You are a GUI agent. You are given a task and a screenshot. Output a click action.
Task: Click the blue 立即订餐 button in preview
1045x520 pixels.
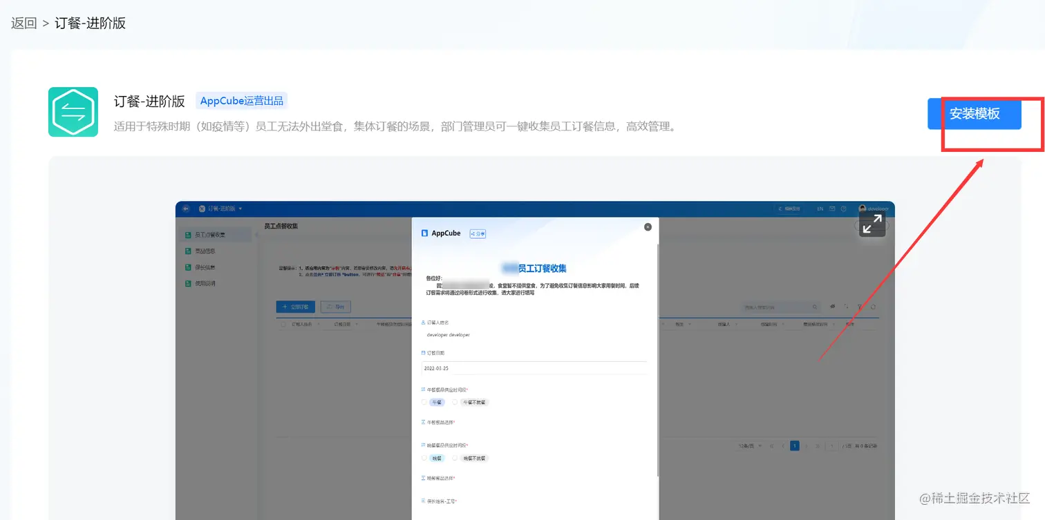[x=296, y=307]
